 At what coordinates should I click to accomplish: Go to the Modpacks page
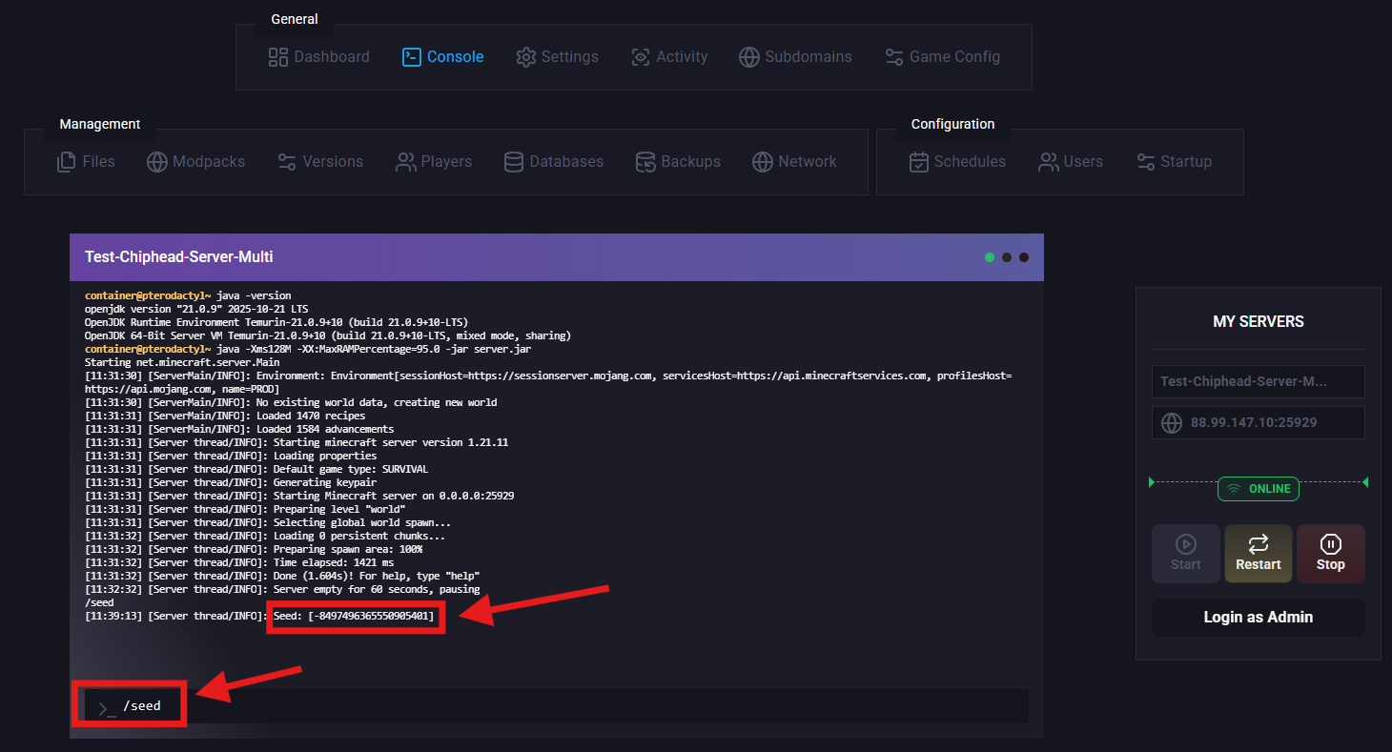pyautogui.click(x=196, y=162)
